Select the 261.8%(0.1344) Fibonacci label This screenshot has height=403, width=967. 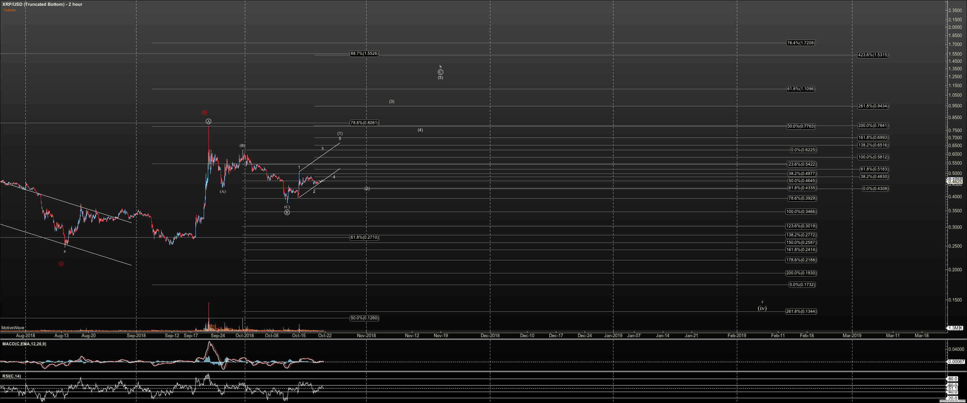801,311
